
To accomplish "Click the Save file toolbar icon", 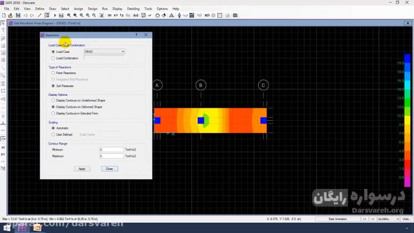I will pos(17,16).
